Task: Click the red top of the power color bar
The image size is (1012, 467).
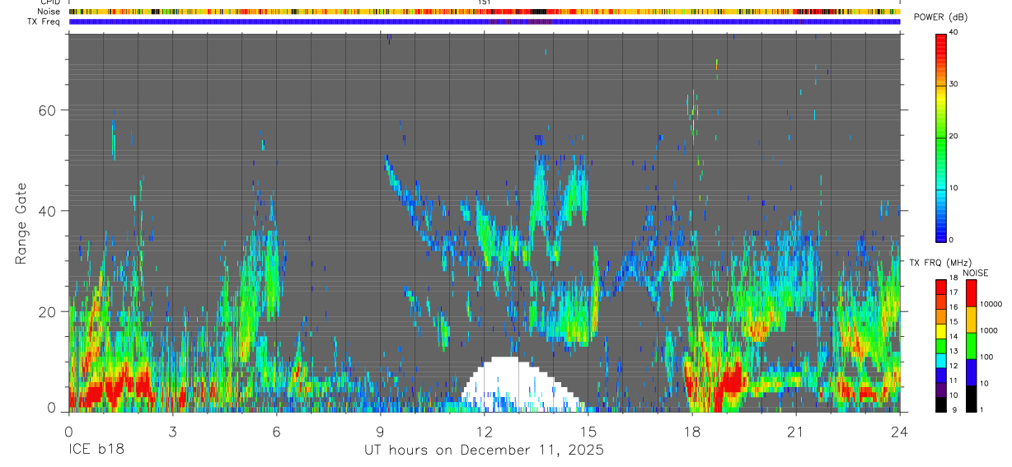Action: (x=940, y=38)
